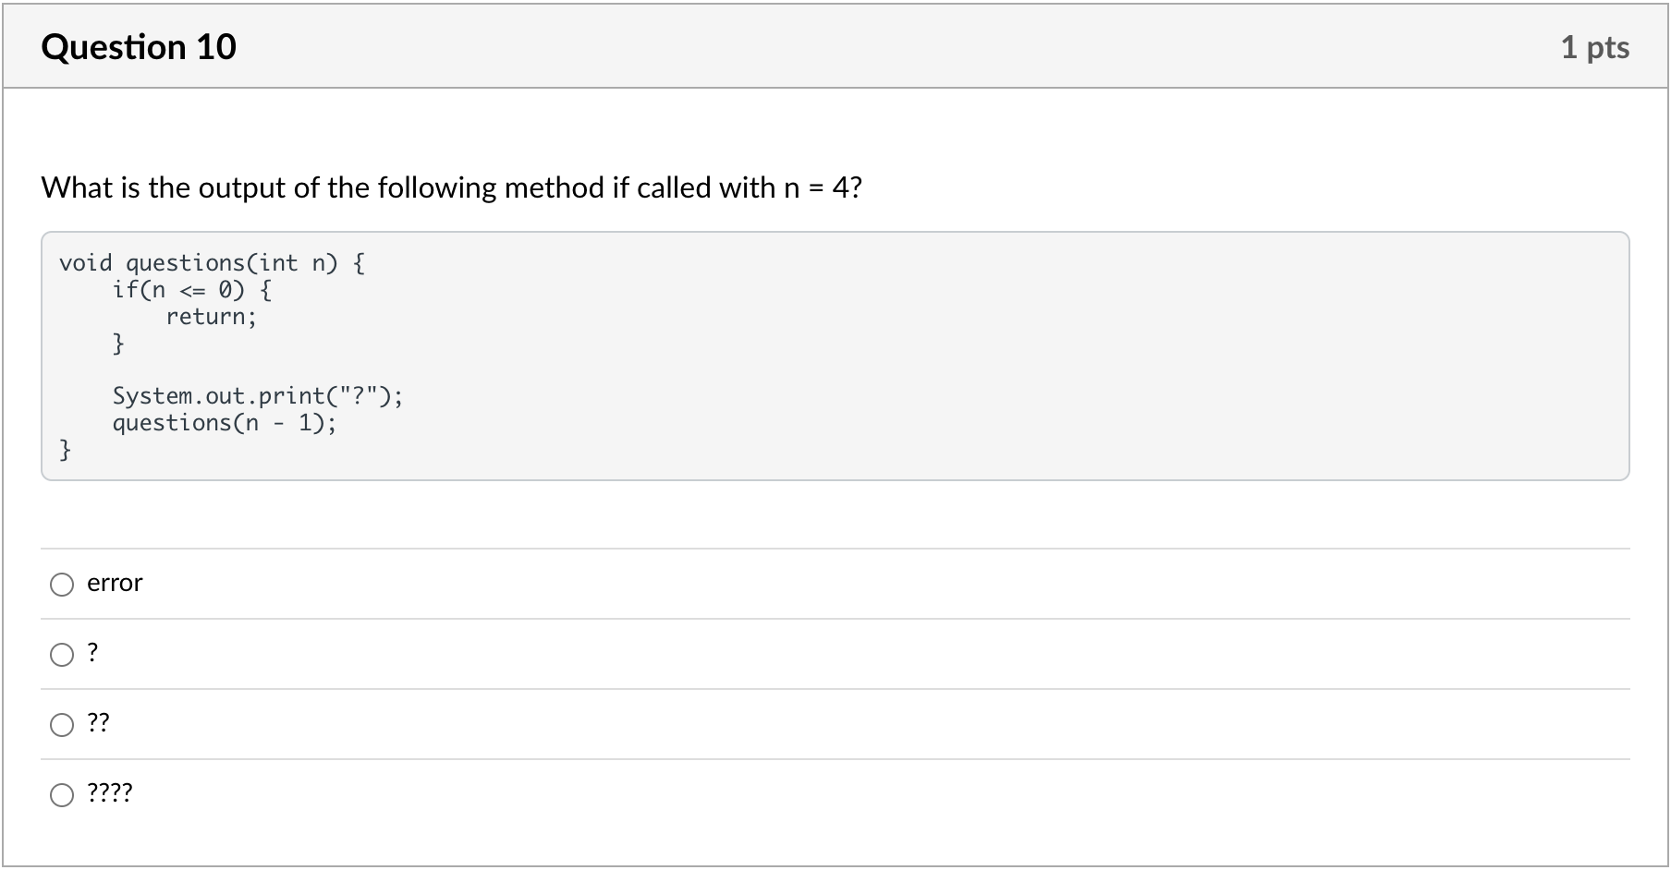The height and width of the screenshot is (870, 1671).
Task: Click the '??' answer label text
Action: click(98, 722)
